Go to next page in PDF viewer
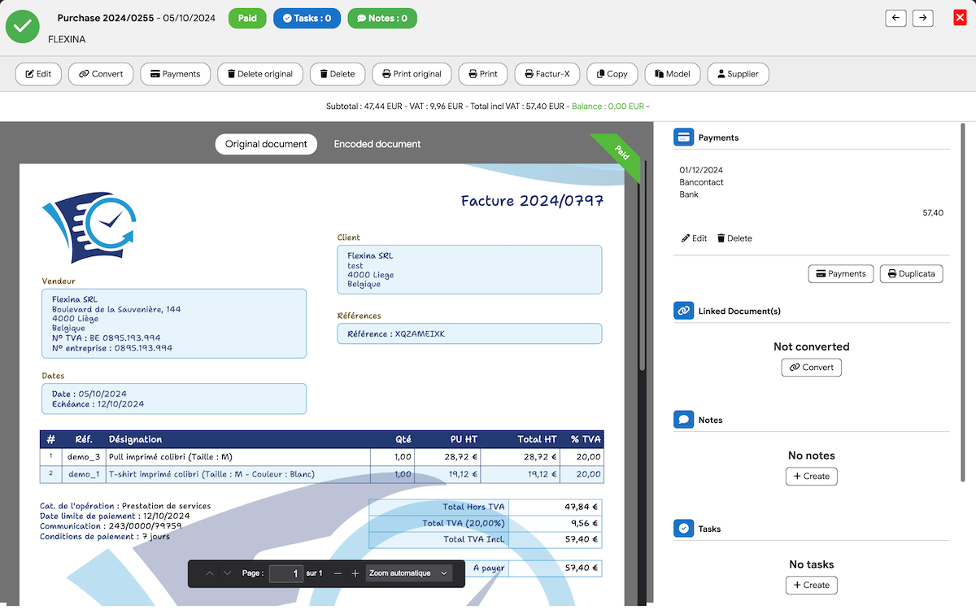This screenshot has width=976, height=610. coord(227,573)
